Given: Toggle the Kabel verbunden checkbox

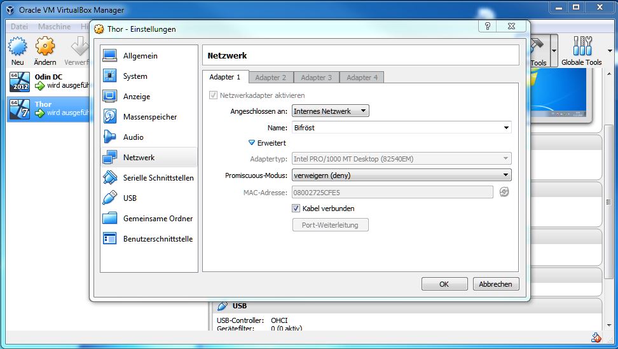Looking at the screenshot, I should coord(296,209).
